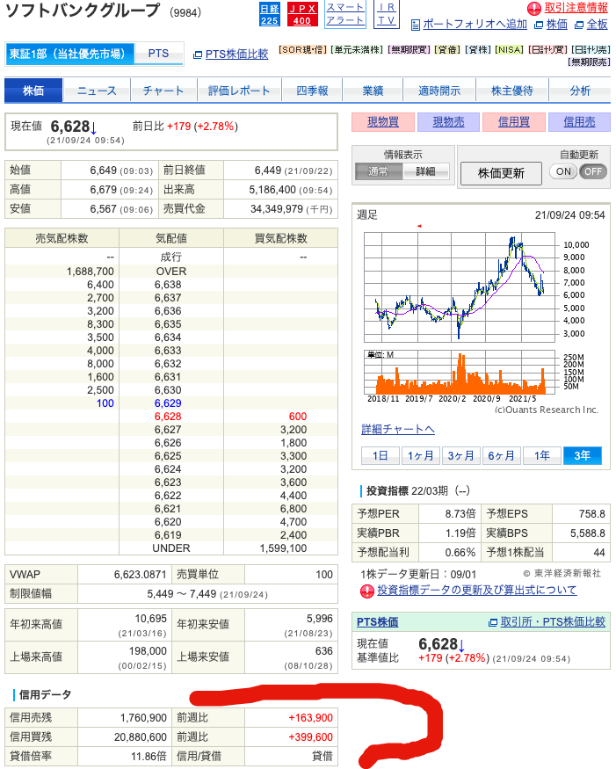The width and height of the screenshot is (616, 769).
Task: Click the 6,629 ask price in blue
Action: [168, 403]
